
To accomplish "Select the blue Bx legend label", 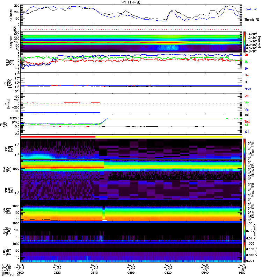I will click(247, 69).
